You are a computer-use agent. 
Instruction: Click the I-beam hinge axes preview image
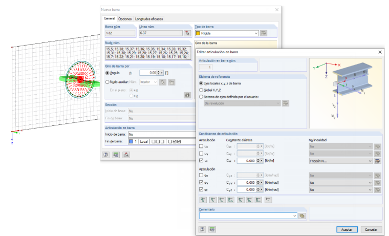click(345, 93)
